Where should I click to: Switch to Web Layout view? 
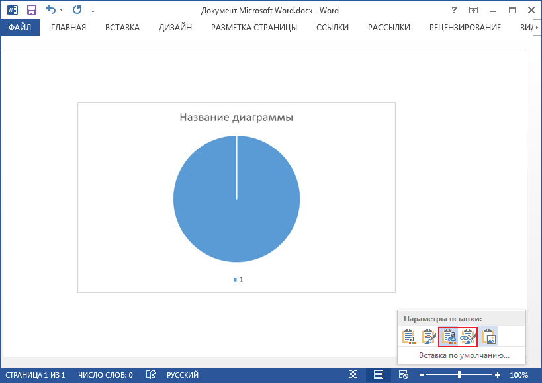point(403,375)
